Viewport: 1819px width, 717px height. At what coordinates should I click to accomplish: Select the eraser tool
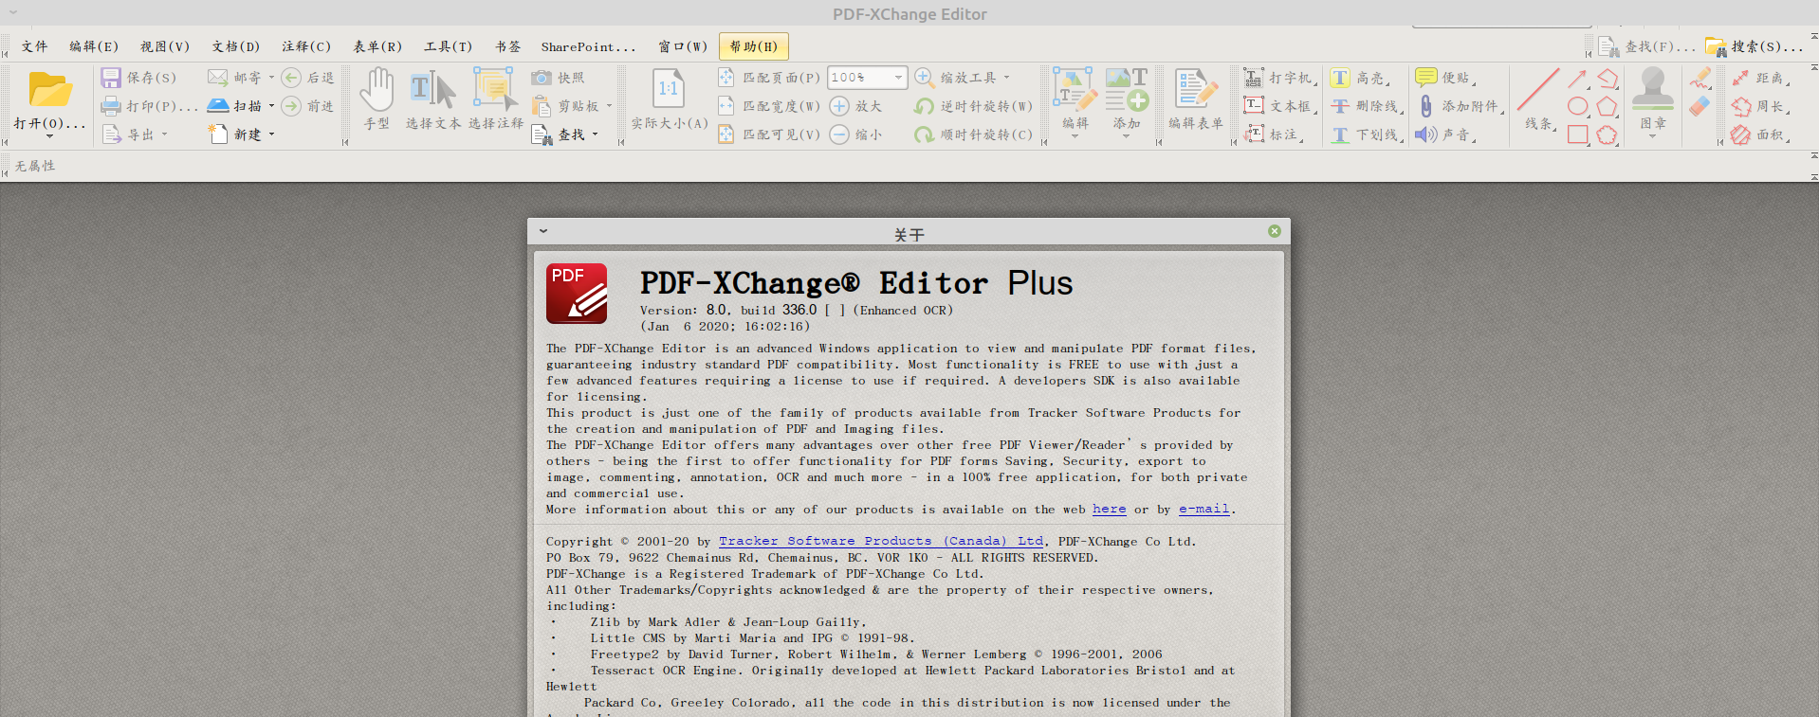pos(1700,106)
